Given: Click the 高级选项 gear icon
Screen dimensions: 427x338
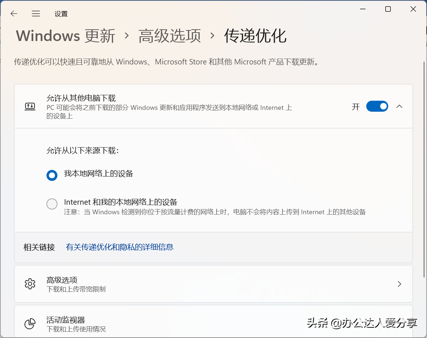Looking at the screenshot, I should (30, 284).
